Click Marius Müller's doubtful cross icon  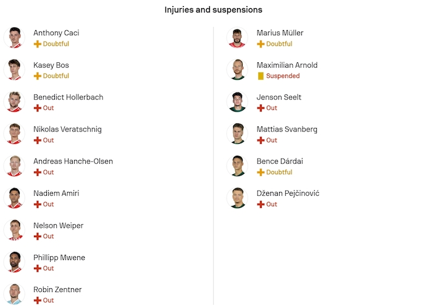tap(261, 44)
